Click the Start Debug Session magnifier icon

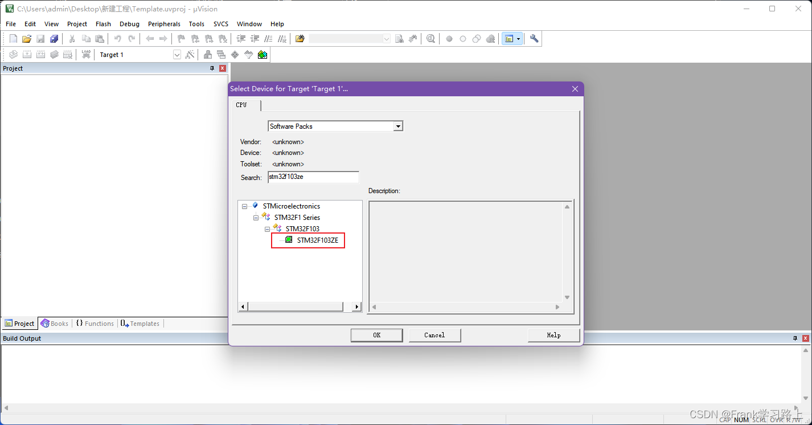point(431,39)
